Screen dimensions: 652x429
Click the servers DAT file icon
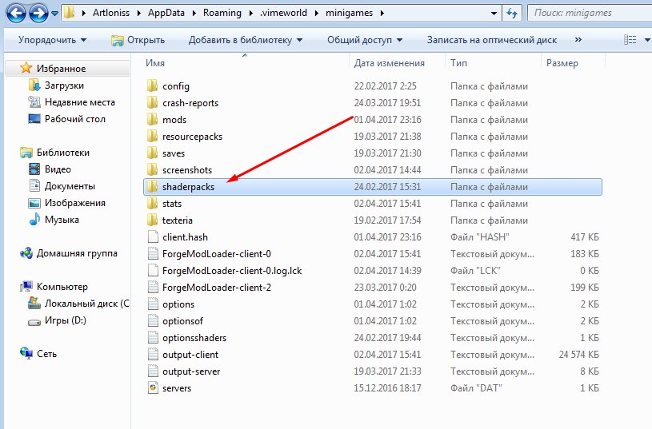(153, 387)
